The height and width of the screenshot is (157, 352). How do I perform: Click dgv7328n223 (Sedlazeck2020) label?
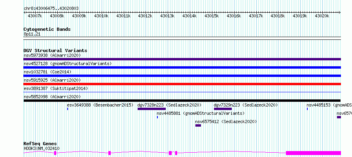tap(170, 105)
